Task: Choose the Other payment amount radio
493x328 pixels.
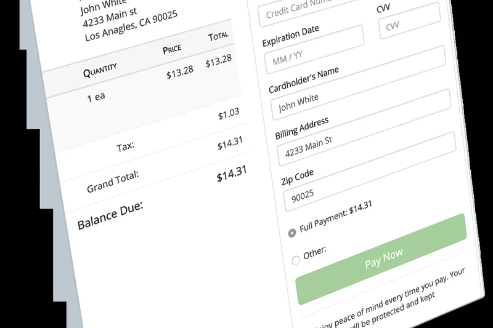Action: pos(296,260)
